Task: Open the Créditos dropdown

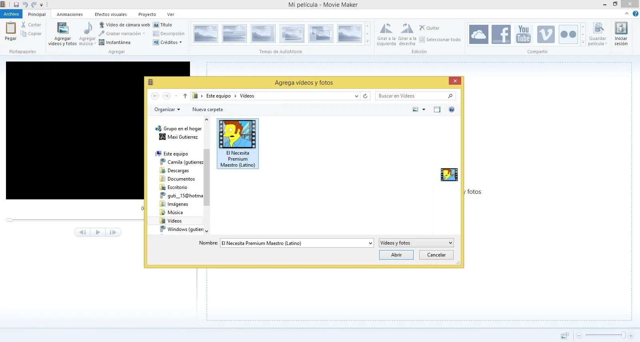Action: (x=167, y=42)
